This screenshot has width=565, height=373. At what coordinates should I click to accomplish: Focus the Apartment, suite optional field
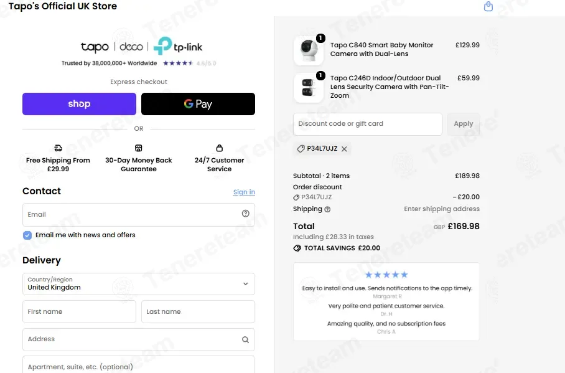click(139, 365)
